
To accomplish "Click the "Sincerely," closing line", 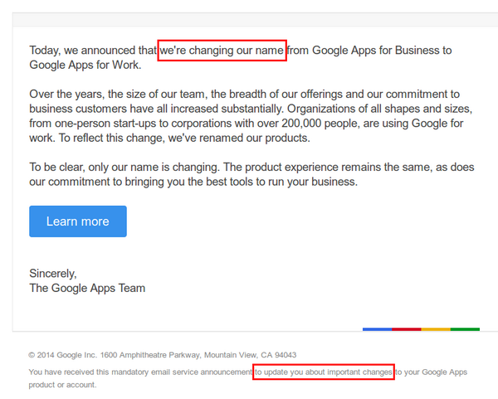I will pos(53,273).
